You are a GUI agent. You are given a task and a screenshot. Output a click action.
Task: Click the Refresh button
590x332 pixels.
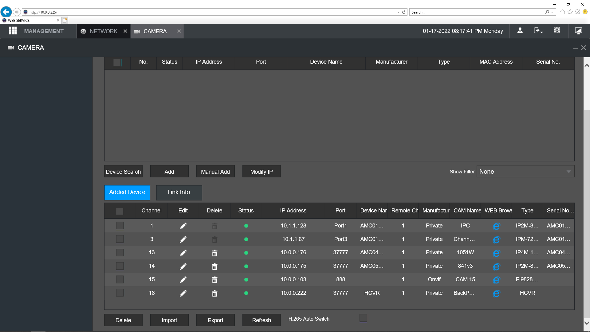262,320
